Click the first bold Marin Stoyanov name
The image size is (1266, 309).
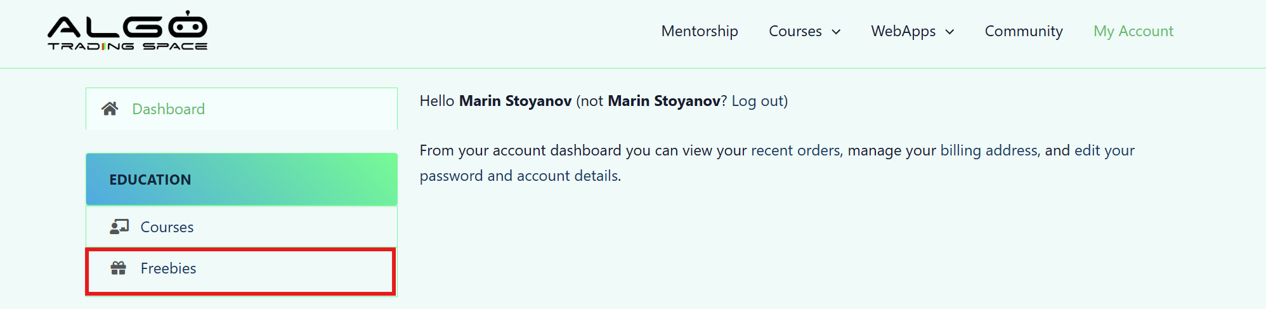click(x=515, y=101)
